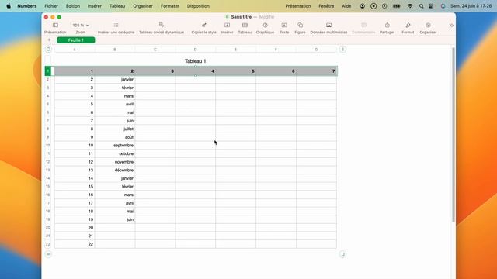Click the screen recording status icon
This screenshot has width=497, height=279.
[374, 6]
